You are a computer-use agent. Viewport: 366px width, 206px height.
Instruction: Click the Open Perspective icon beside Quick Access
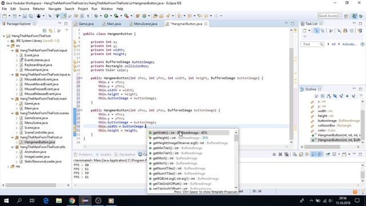tap(346, 16)
